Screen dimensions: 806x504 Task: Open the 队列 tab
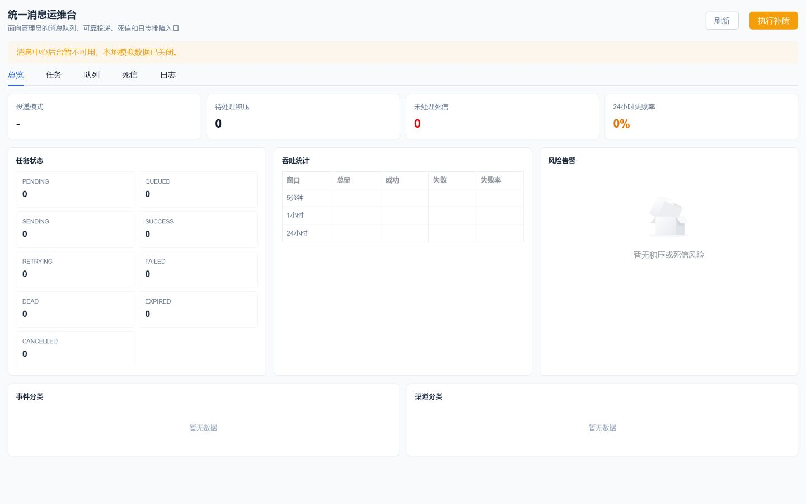coord(92,75)
